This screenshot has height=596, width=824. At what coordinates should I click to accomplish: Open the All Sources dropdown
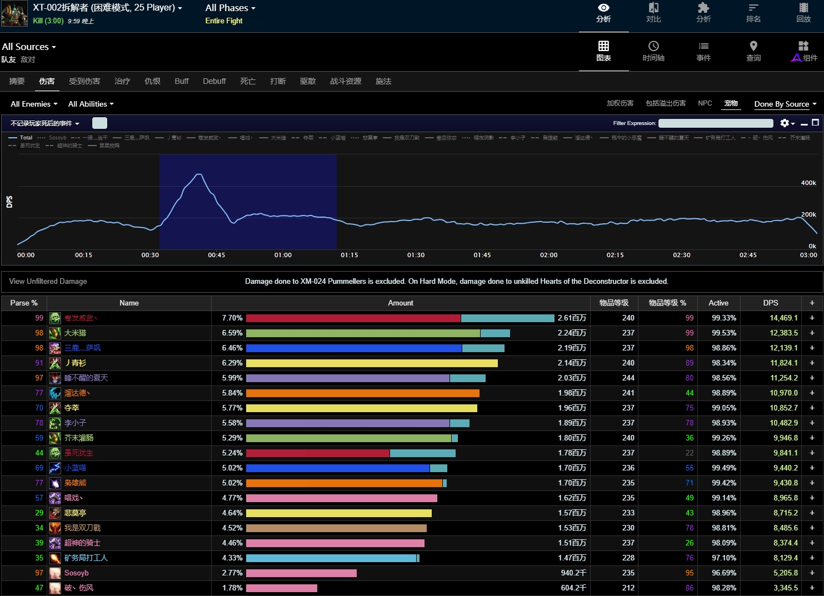coord(29,47)
